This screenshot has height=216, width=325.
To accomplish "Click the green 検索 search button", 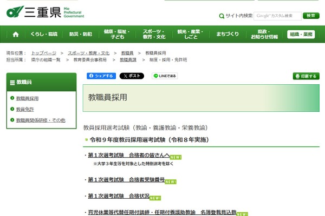I will (x=311, y=16).
